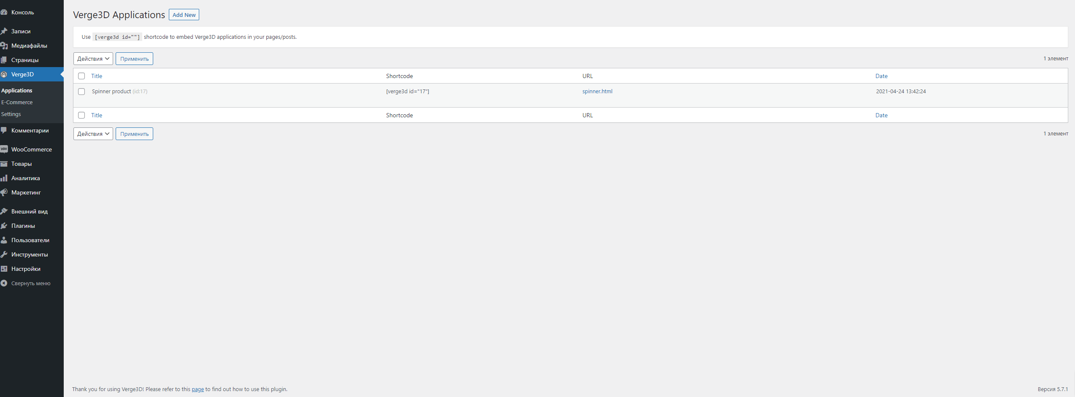Open Страницы menu label
Image resolution: width=1075 pixels, height=397 pixels.
point(25,60)
